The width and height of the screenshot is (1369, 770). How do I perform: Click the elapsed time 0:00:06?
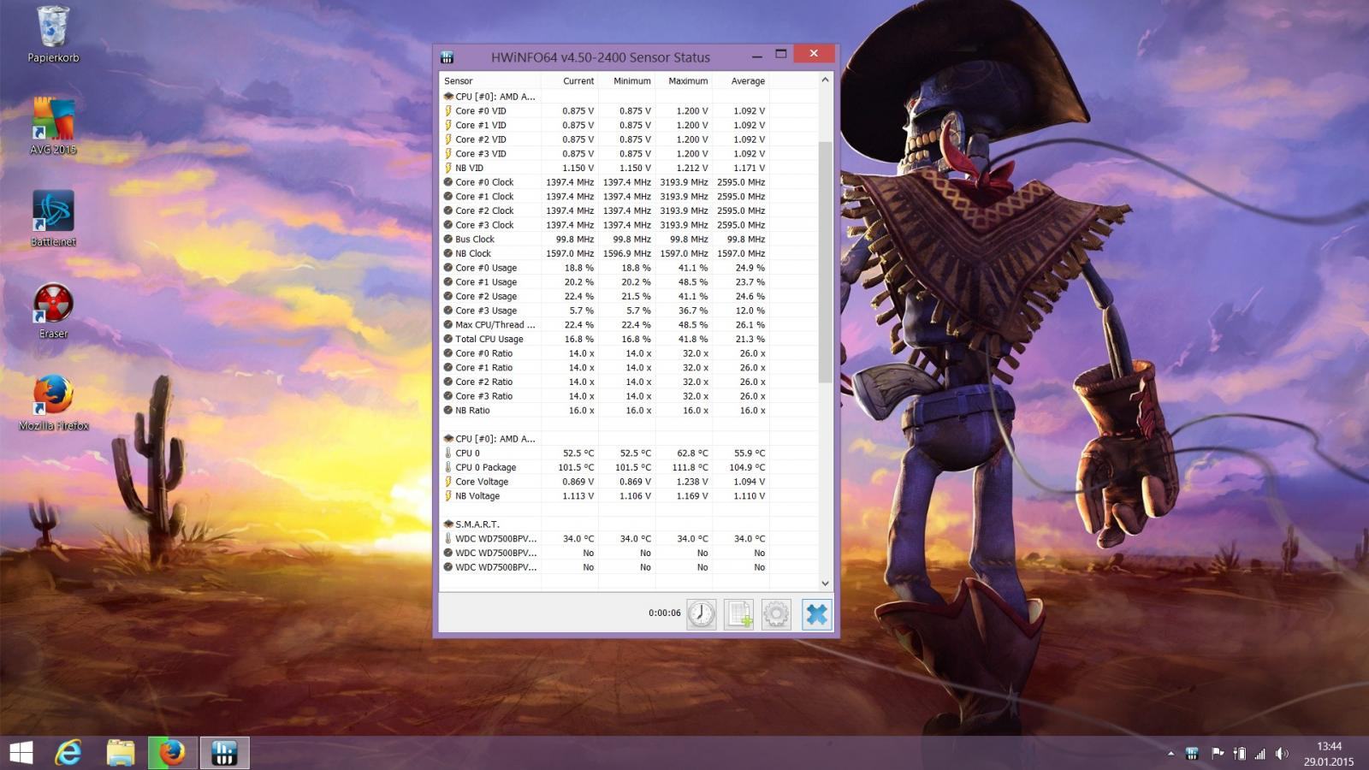(x=665, y=613)
